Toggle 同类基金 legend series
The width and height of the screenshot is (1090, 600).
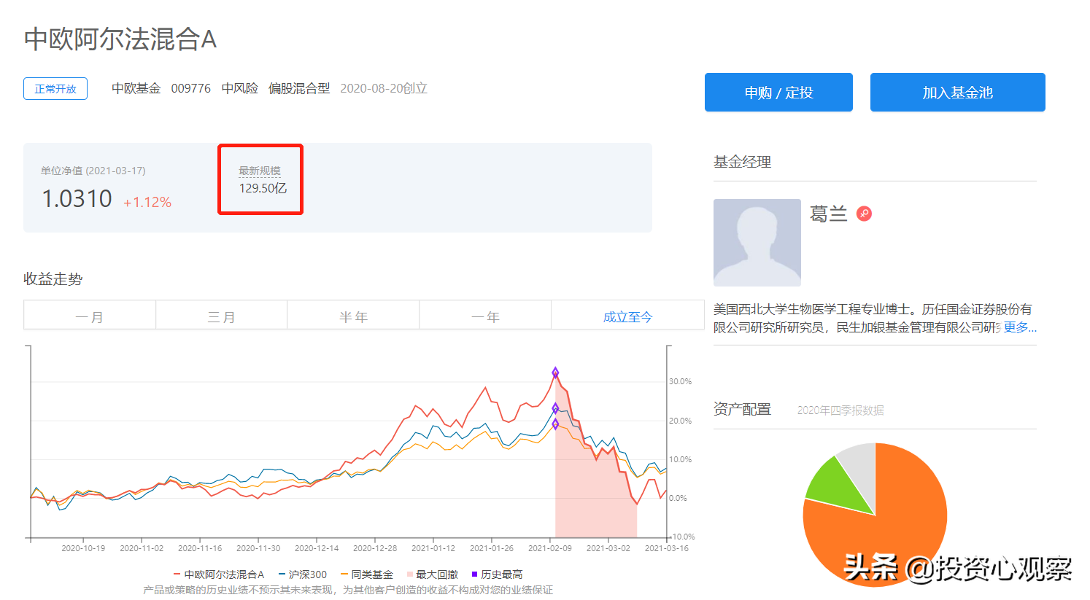(367, 574)
